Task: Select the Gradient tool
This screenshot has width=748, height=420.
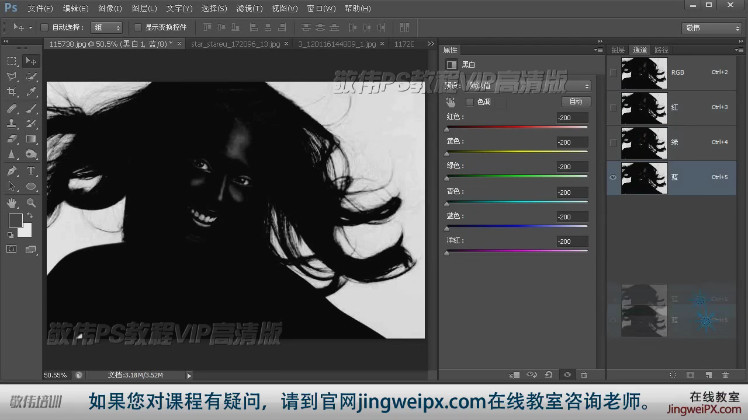Action: tap(32, 139)
